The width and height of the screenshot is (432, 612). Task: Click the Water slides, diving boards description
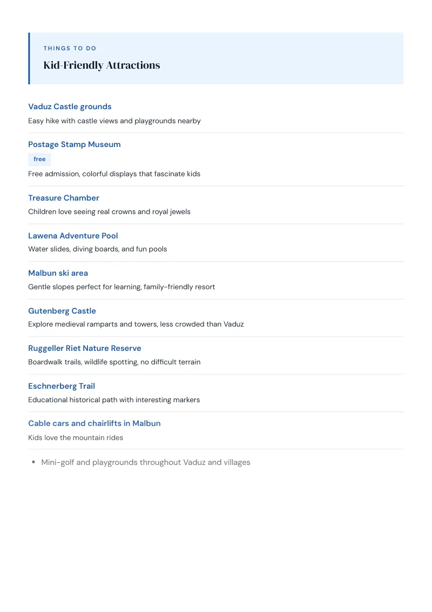pyautogui.click(x=98, y=249)
